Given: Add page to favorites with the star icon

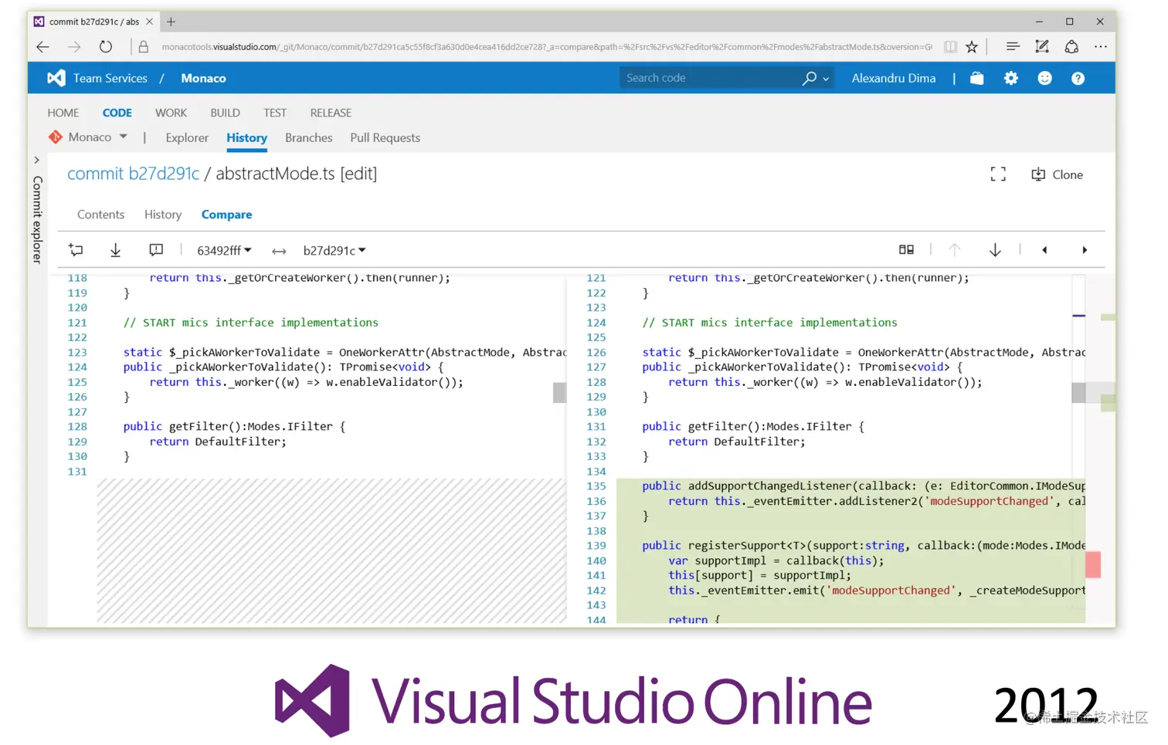Looking at the screenshot, I should click(972, 47).
